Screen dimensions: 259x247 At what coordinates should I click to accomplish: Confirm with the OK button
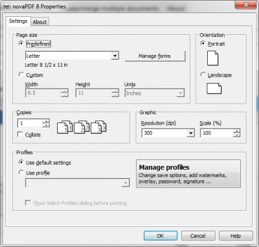(161, 236)
